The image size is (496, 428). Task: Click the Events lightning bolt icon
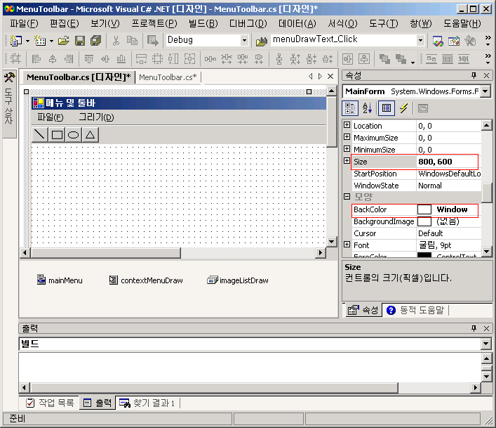pos(403,108)
